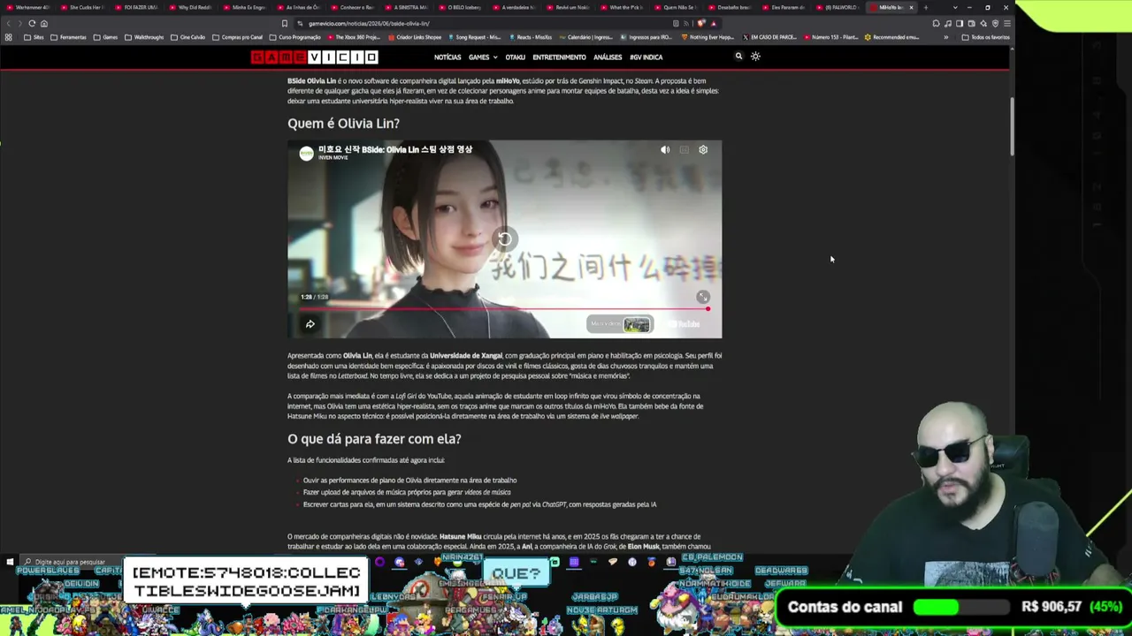Click the Windows taskbar search box

[71, 562]
